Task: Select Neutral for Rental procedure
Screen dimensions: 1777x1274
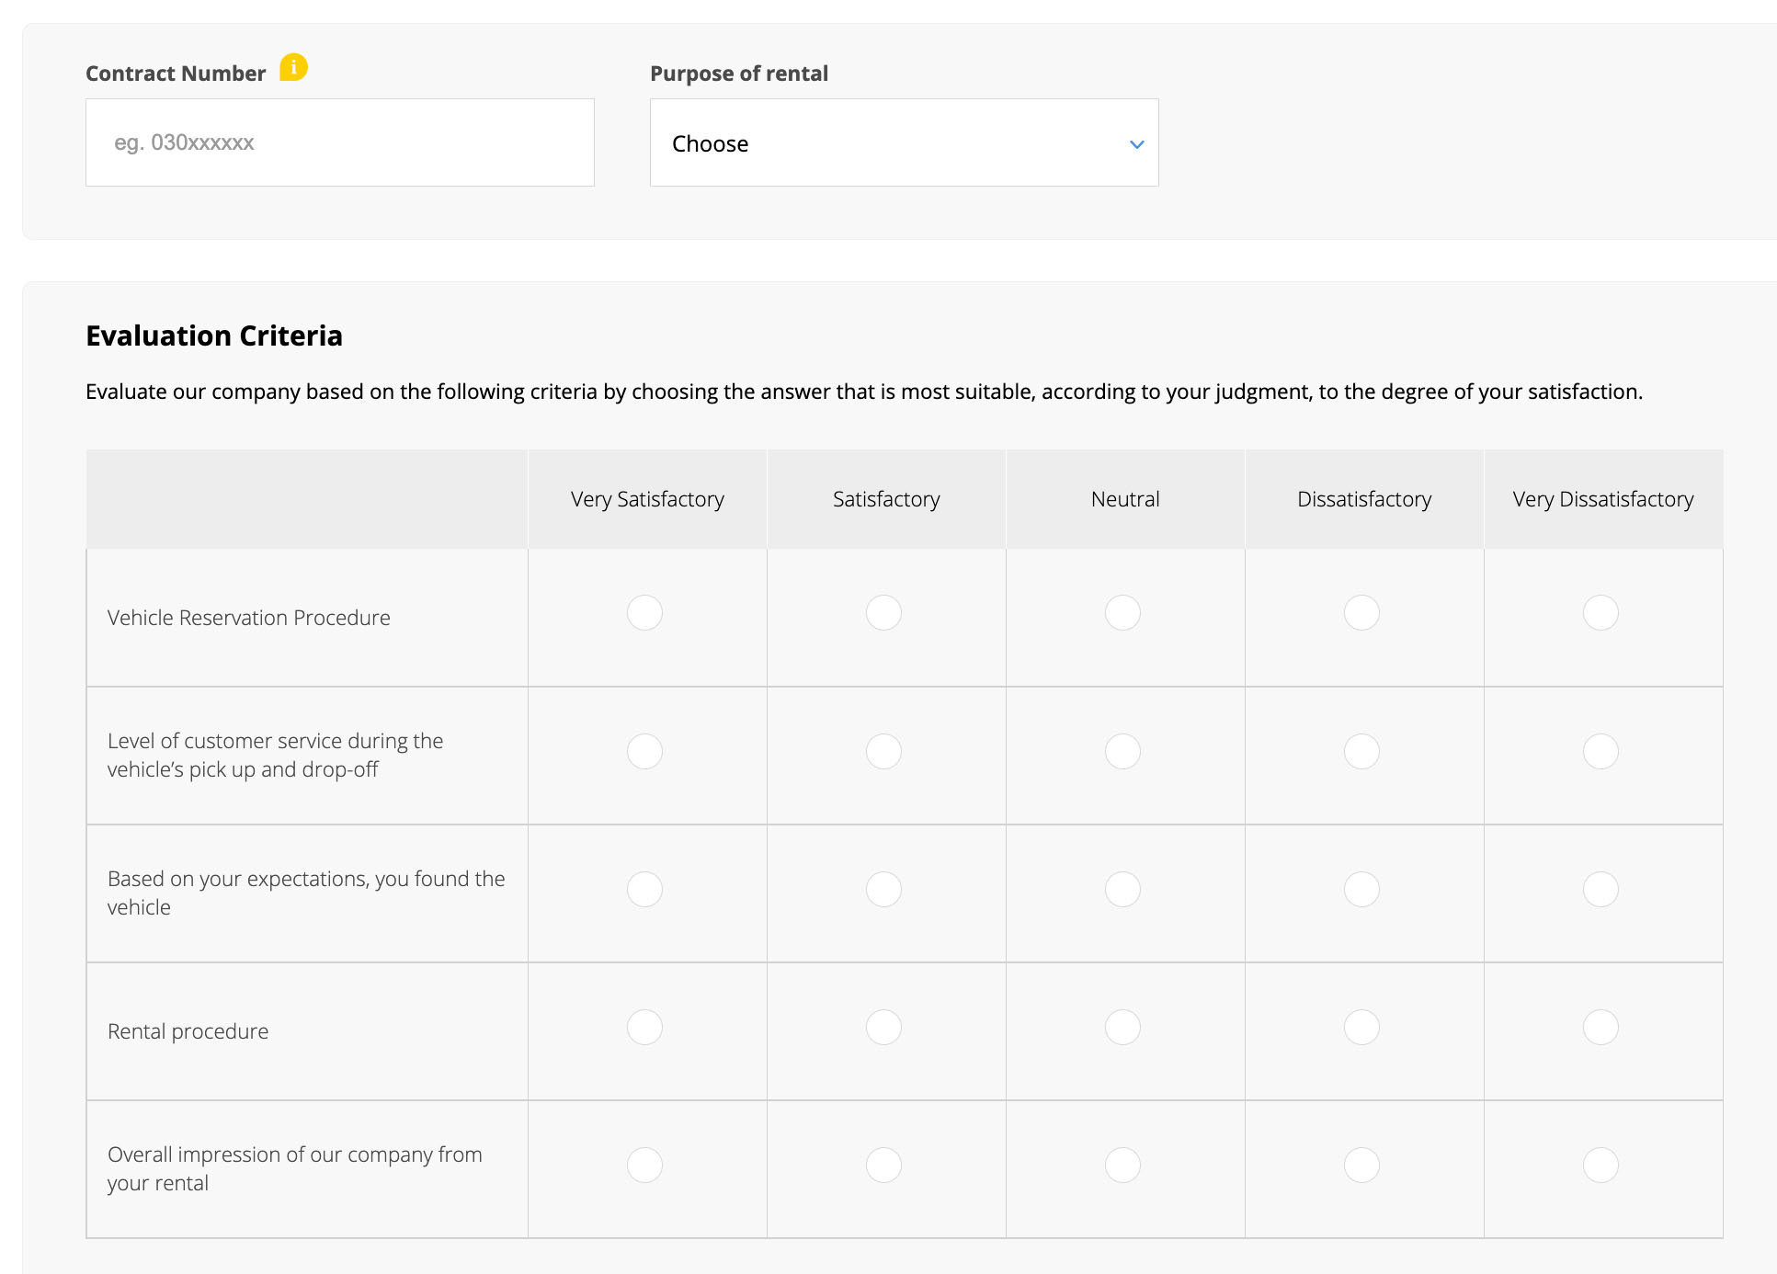Action: pos(1122,1028)
